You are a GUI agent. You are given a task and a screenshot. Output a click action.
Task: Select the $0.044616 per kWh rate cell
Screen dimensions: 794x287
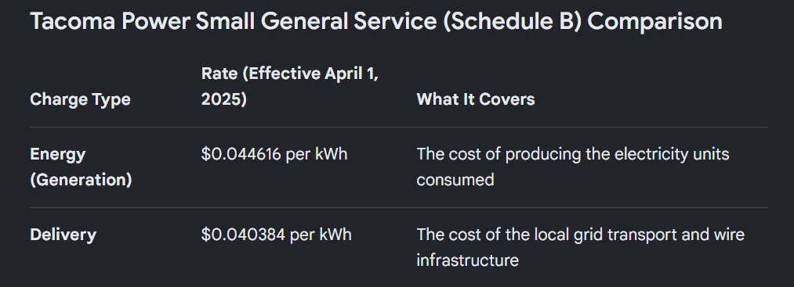(274, 154)
